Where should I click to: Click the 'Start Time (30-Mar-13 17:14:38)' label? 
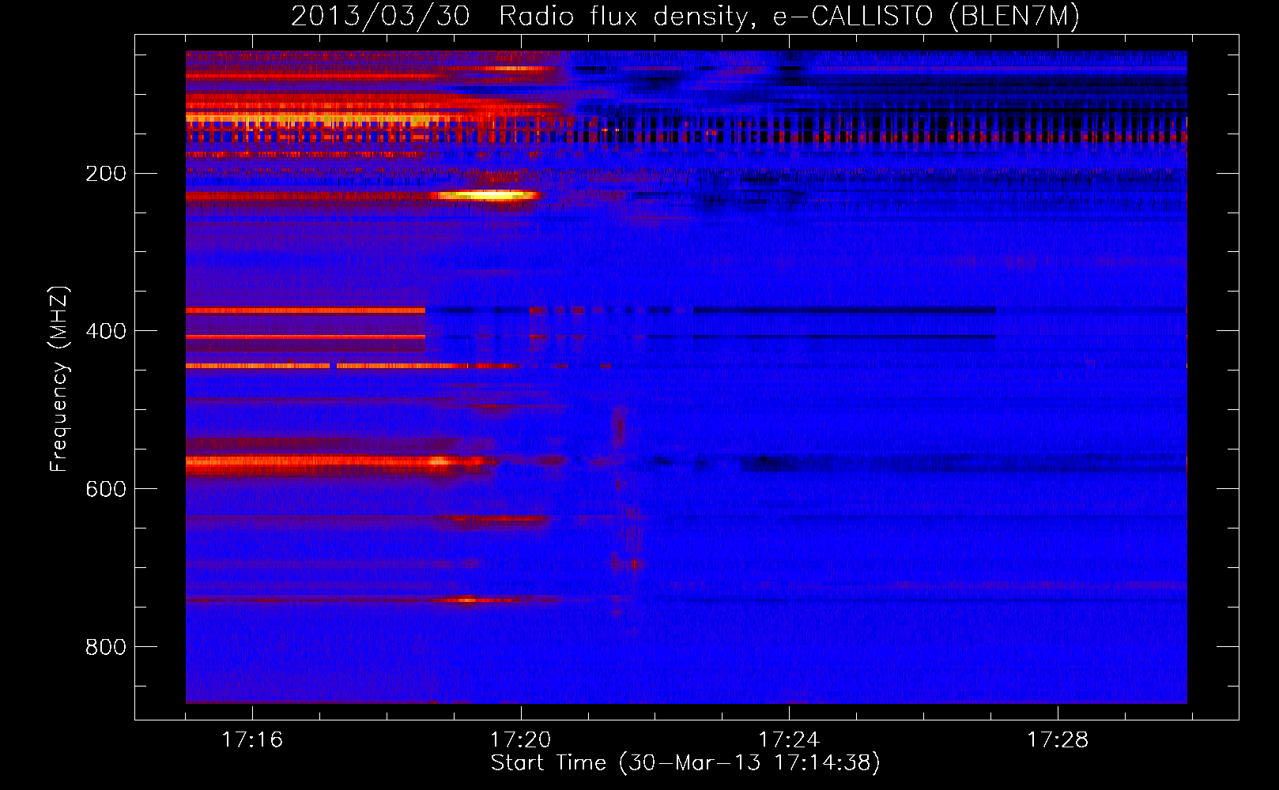[x=685, y=763]
